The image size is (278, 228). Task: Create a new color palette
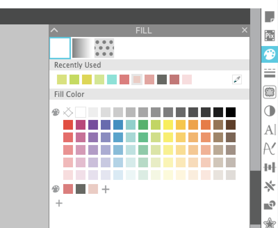pos(59,203)
